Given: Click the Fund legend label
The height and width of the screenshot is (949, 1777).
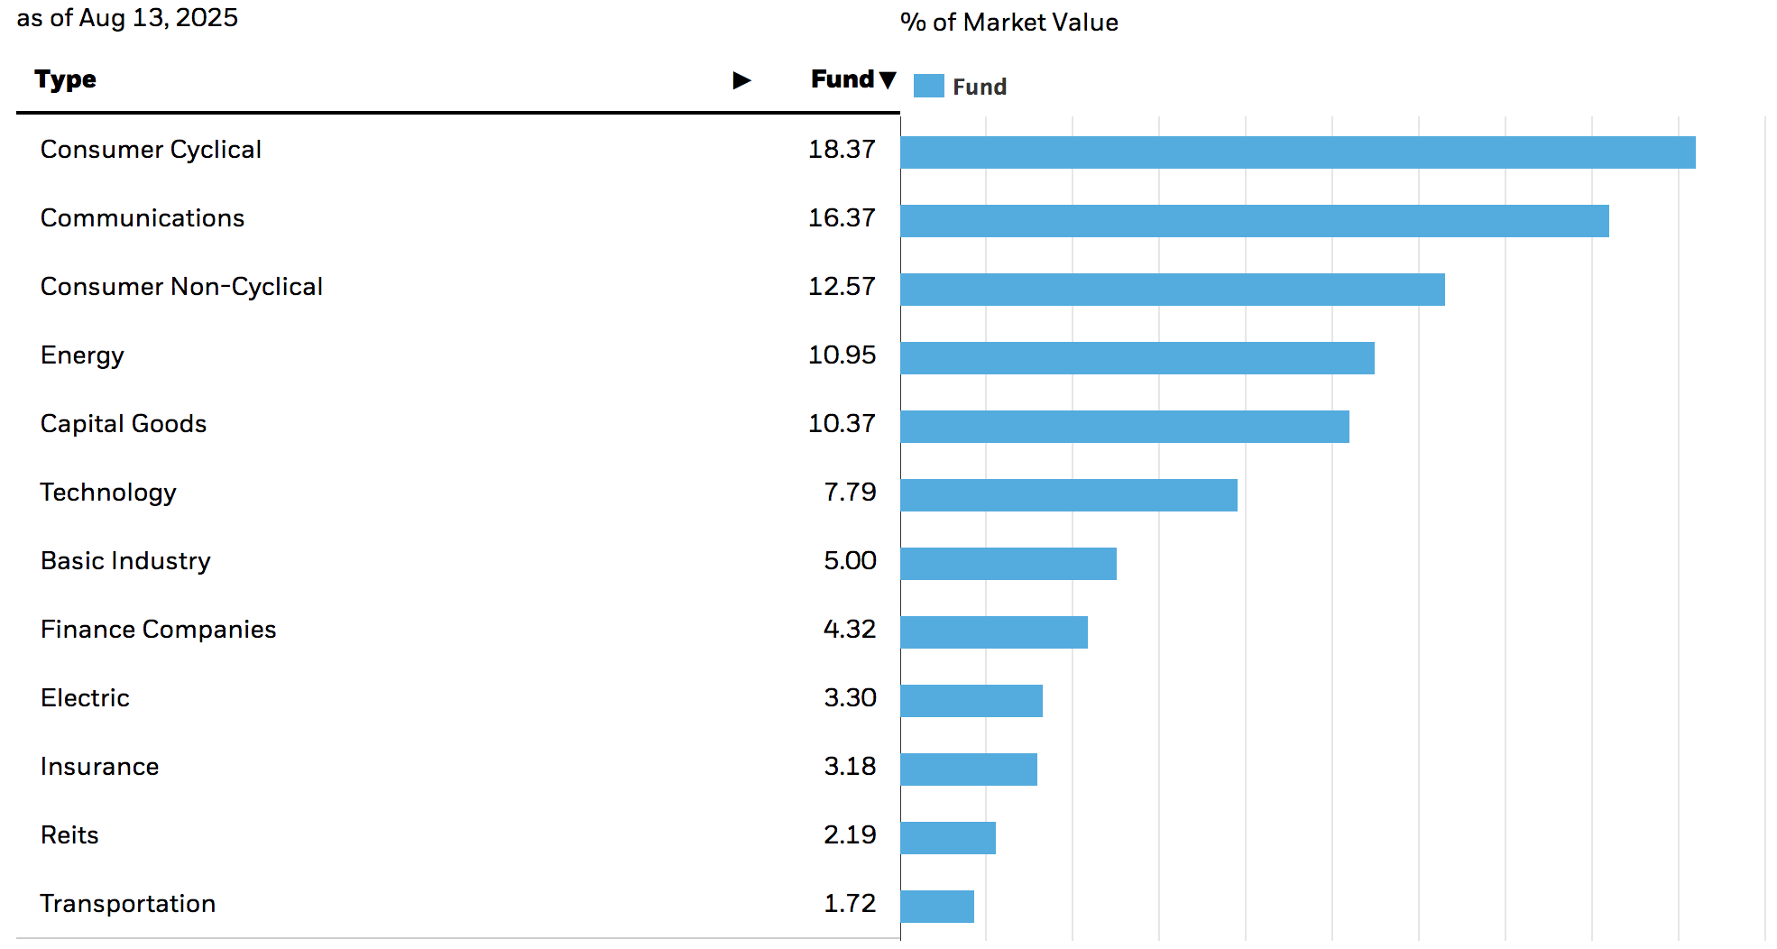Looking at the screenshot, I should 979,88.
